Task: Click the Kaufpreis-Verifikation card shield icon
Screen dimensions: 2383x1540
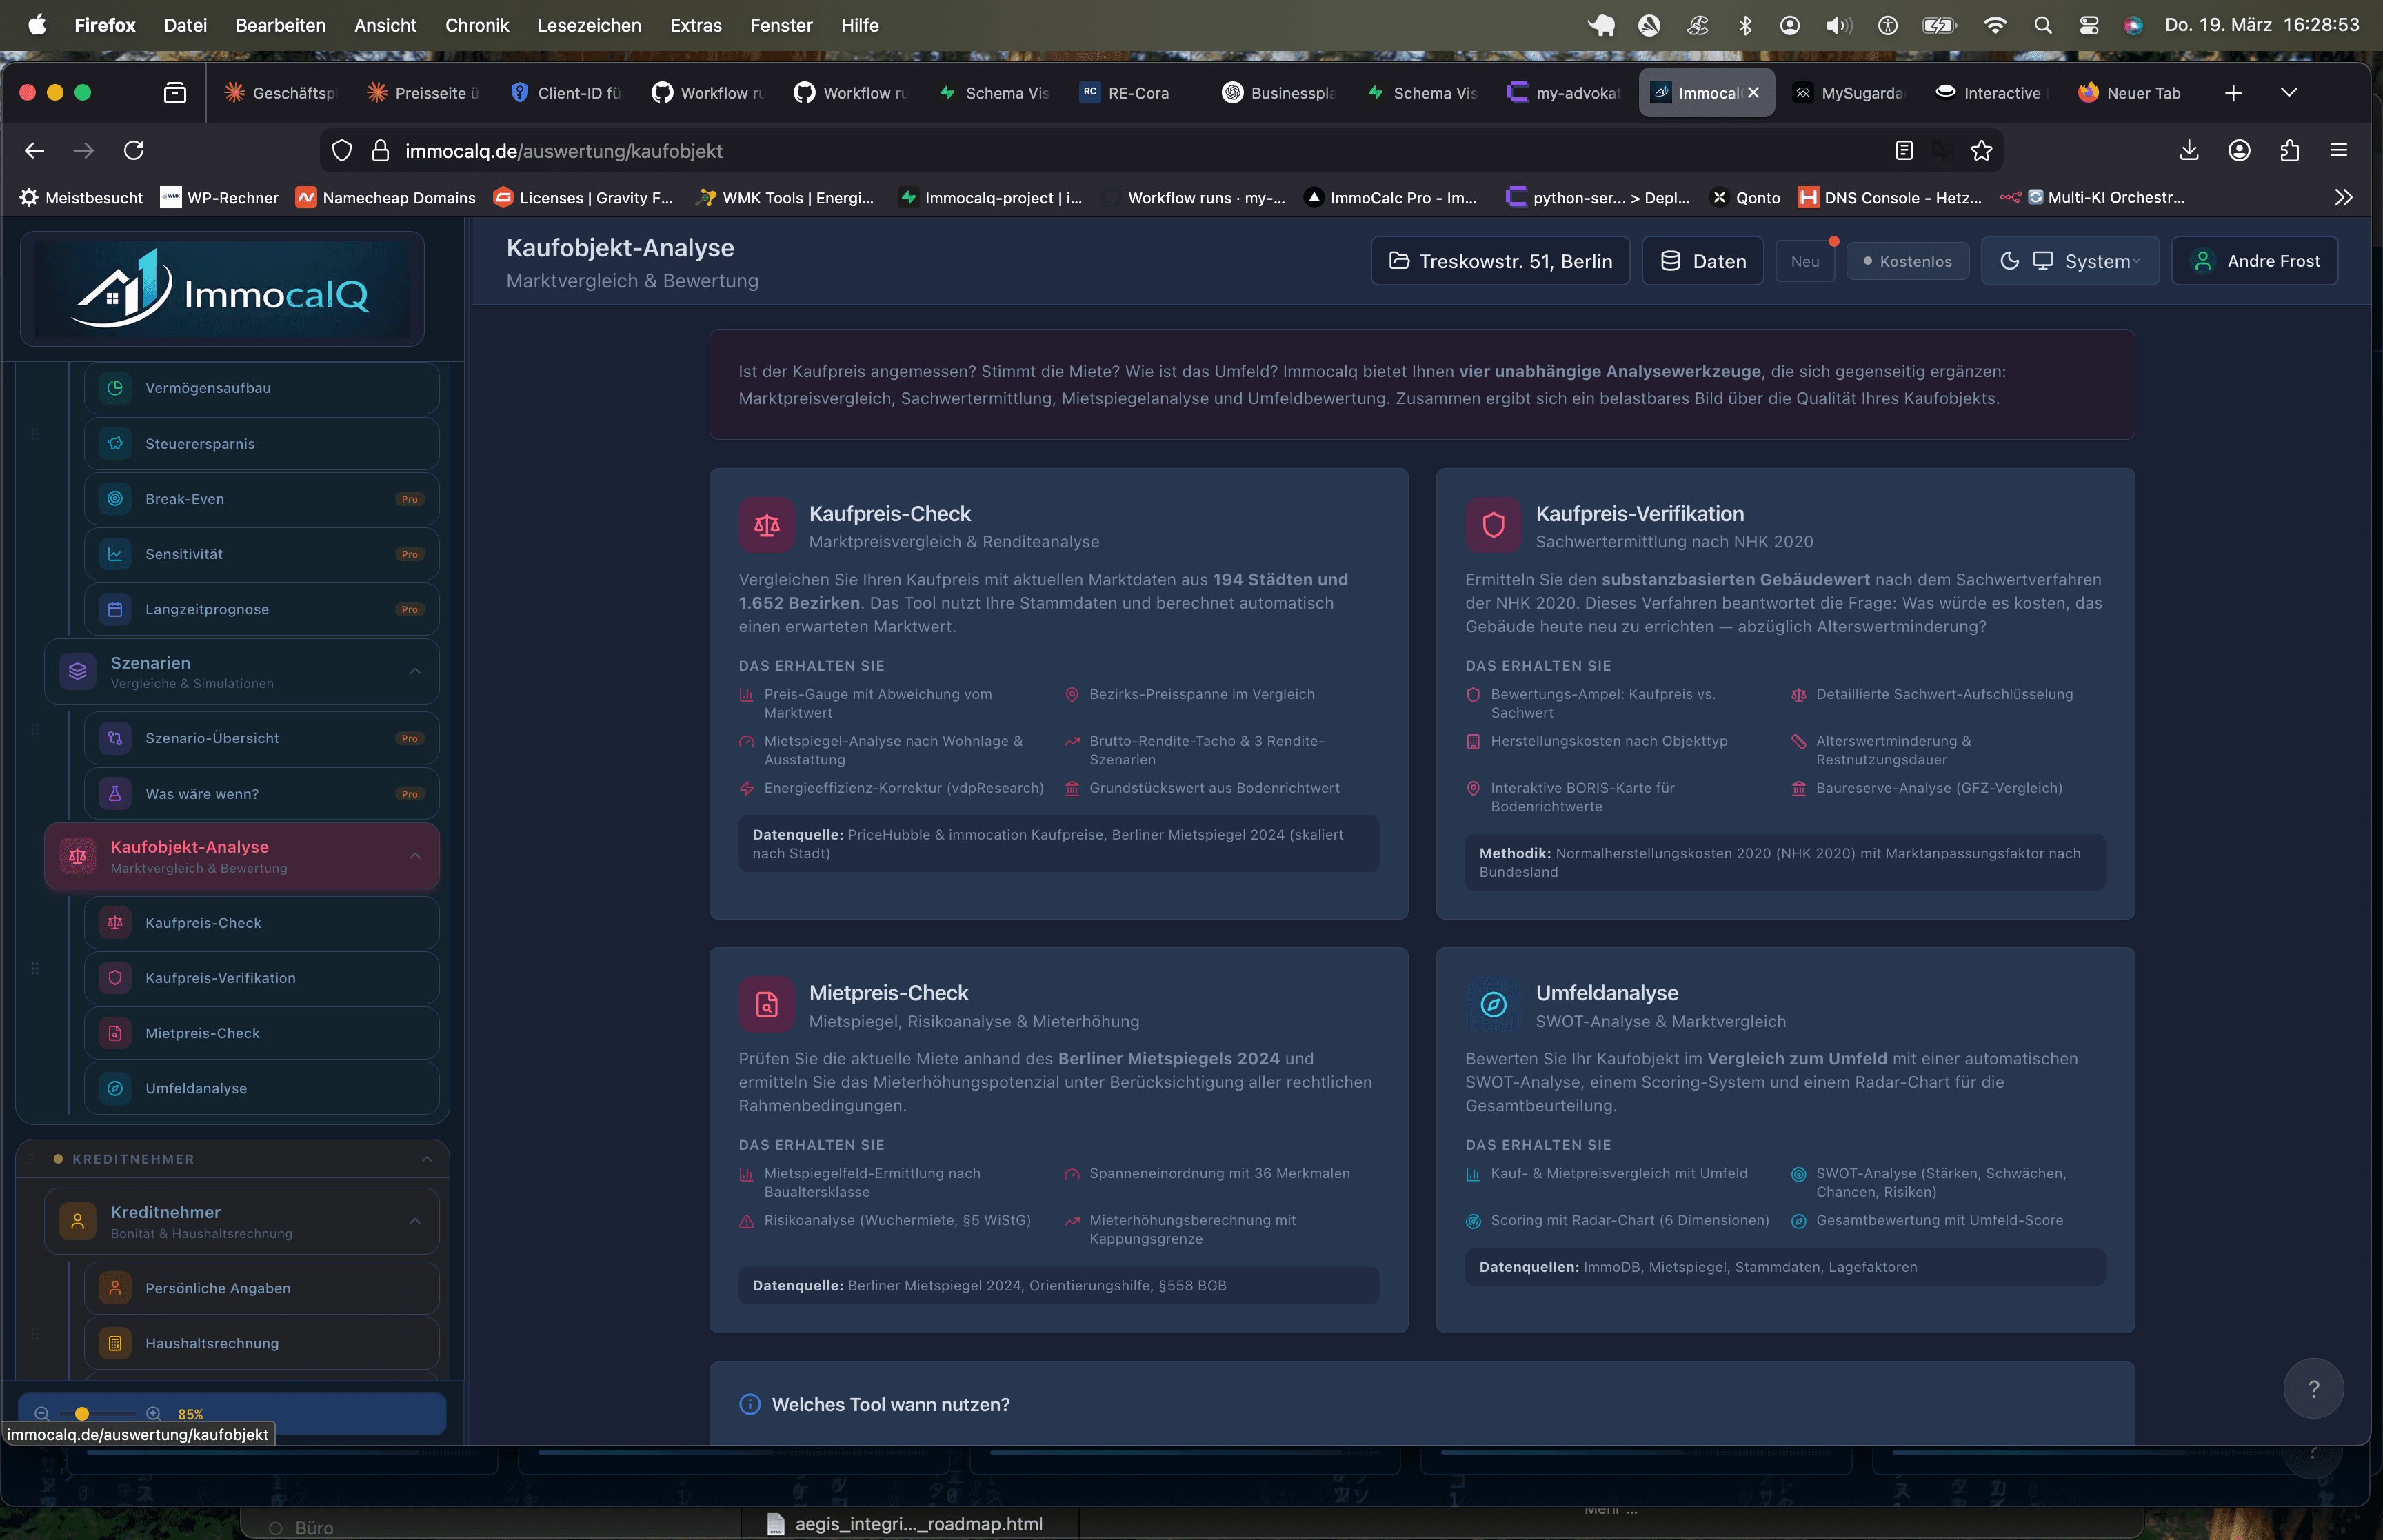Action: 1494,525
